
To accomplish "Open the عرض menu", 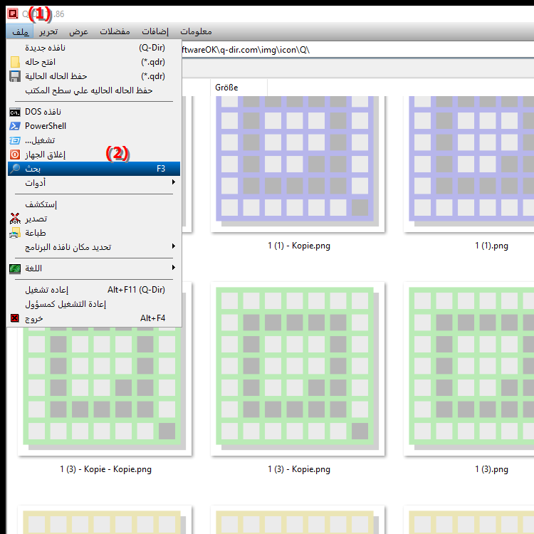I will click(78, 31).
